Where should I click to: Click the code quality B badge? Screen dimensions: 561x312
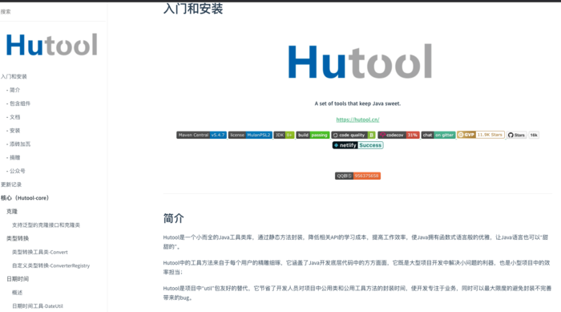pos(353,135)
